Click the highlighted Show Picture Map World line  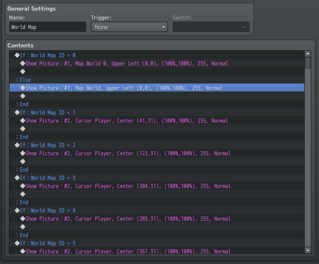[124, 88]
